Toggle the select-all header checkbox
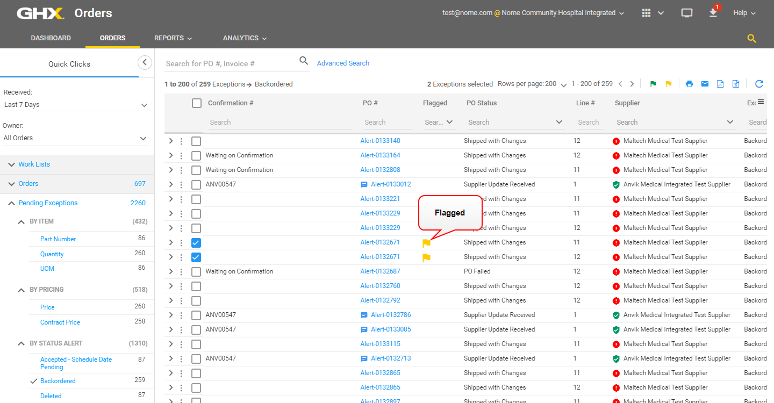The width and height of the screenshot is (774, 403). (x=197, y=103)
